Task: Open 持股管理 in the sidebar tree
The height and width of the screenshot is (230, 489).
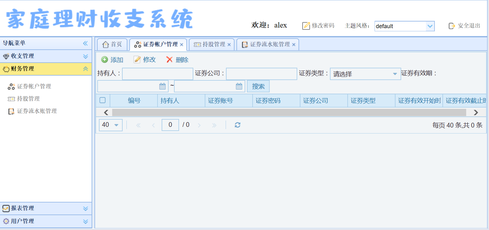Action: [x=24, y=99]
